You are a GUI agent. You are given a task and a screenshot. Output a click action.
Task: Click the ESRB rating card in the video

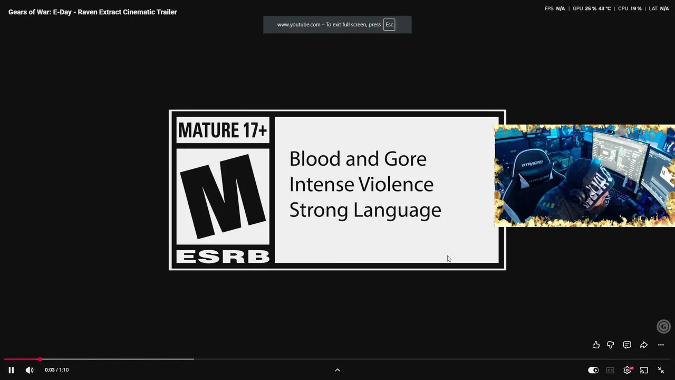337,190
